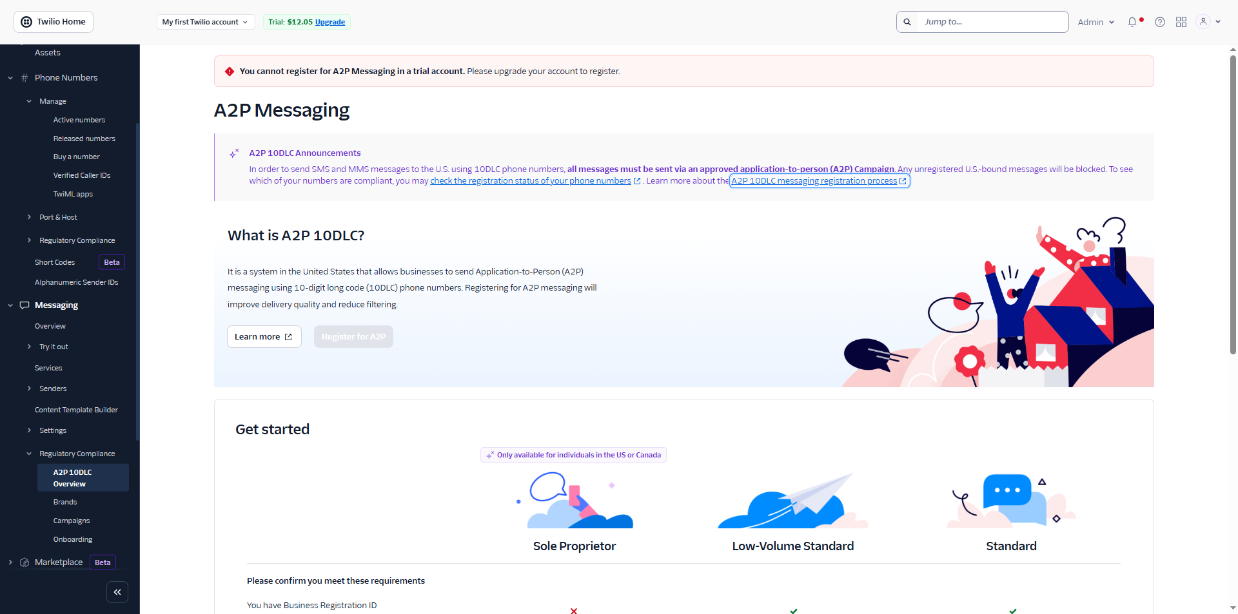Collapse the Phone Numbers section chevron
The image size is (1238, 614).
click(10, 78)
